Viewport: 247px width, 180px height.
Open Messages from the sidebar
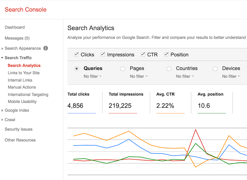[17, 38]
